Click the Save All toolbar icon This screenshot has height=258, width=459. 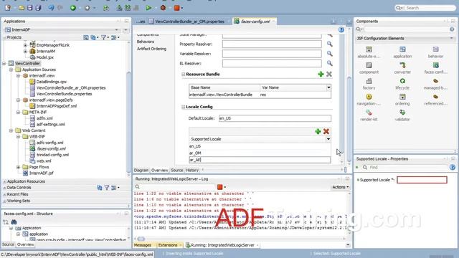(38, 8)
